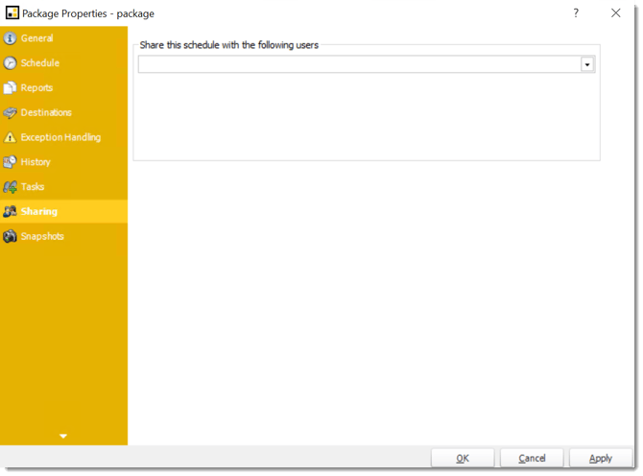Click the package properties title bar icon

point(12,12)
